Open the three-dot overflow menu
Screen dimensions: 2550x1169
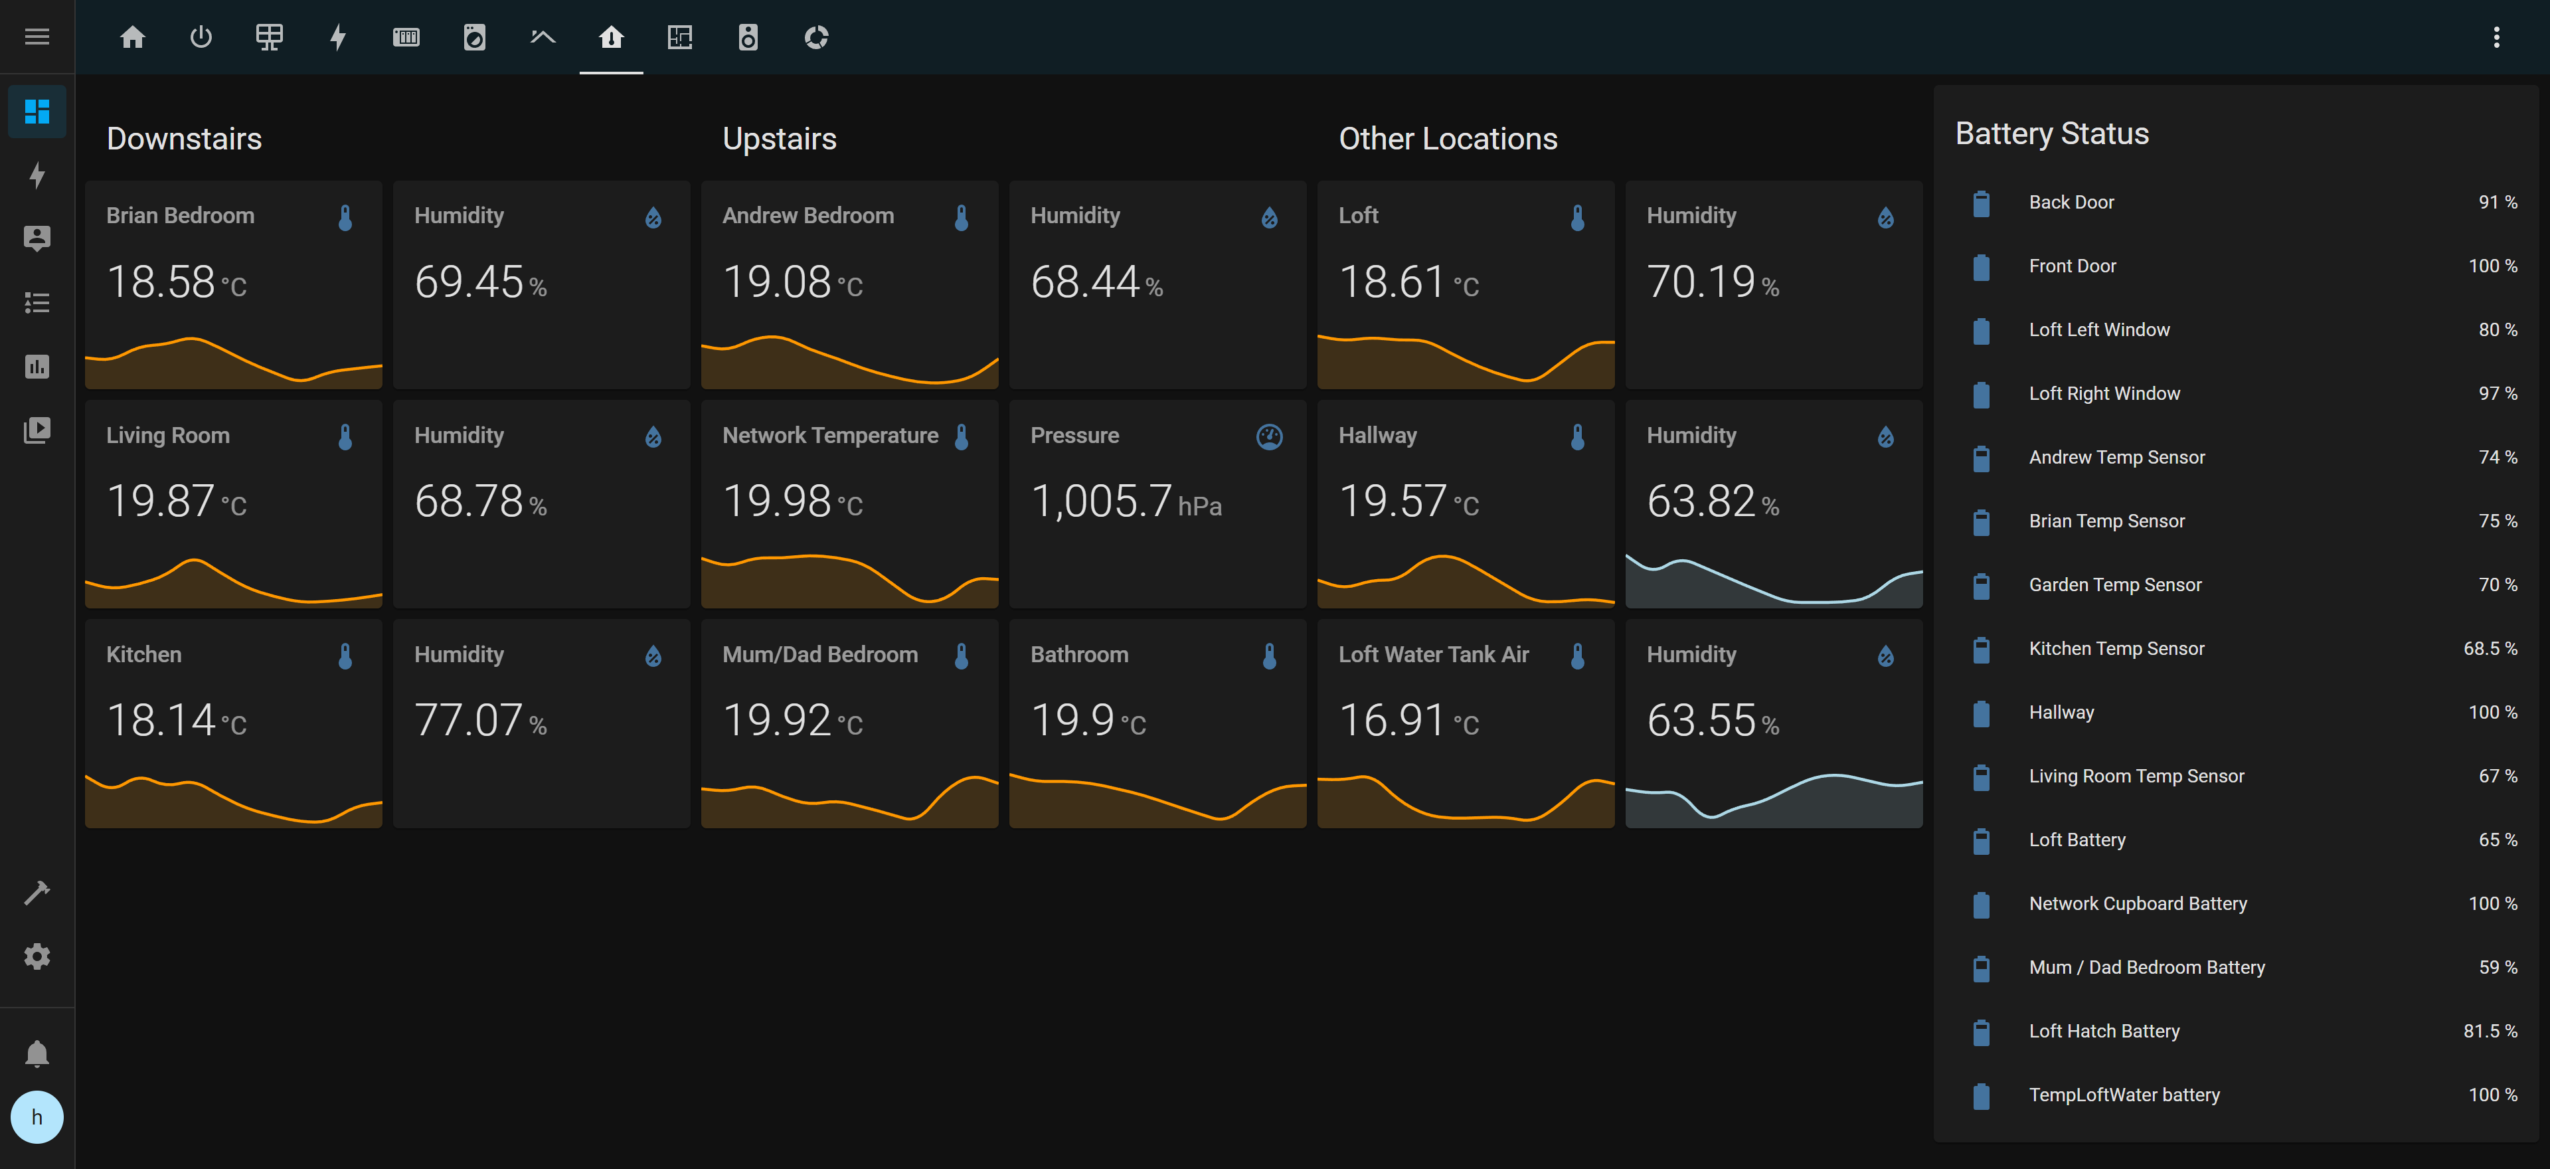2496,38
